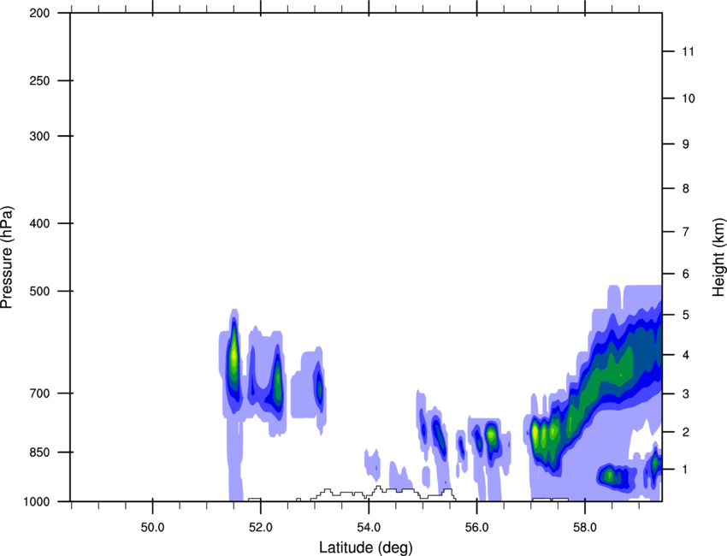This screenshot has height=556, width=727.
Task: Pick the 4 km height tick label
Action: tap(686, 355)
